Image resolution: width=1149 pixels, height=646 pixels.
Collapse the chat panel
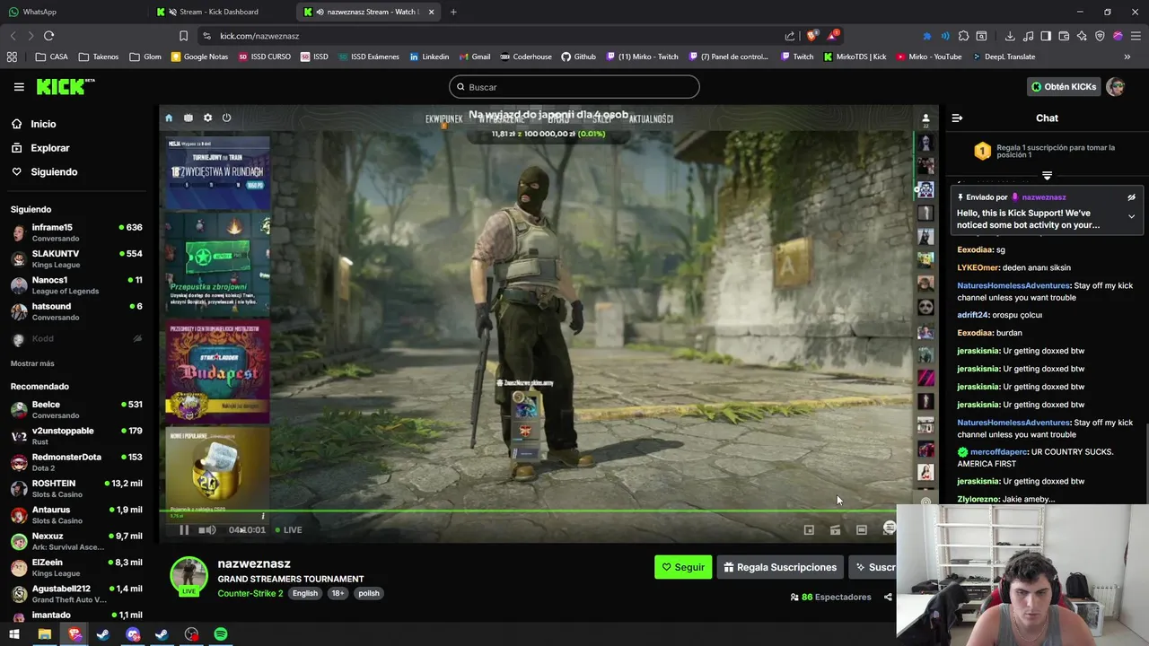957,118
